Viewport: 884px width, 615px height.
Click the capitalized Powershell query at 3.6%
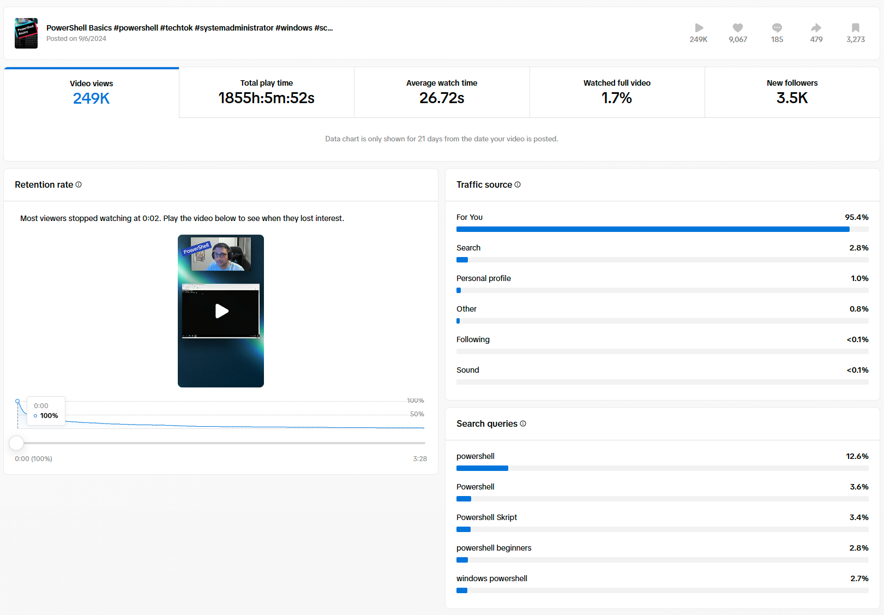point(476,487)
